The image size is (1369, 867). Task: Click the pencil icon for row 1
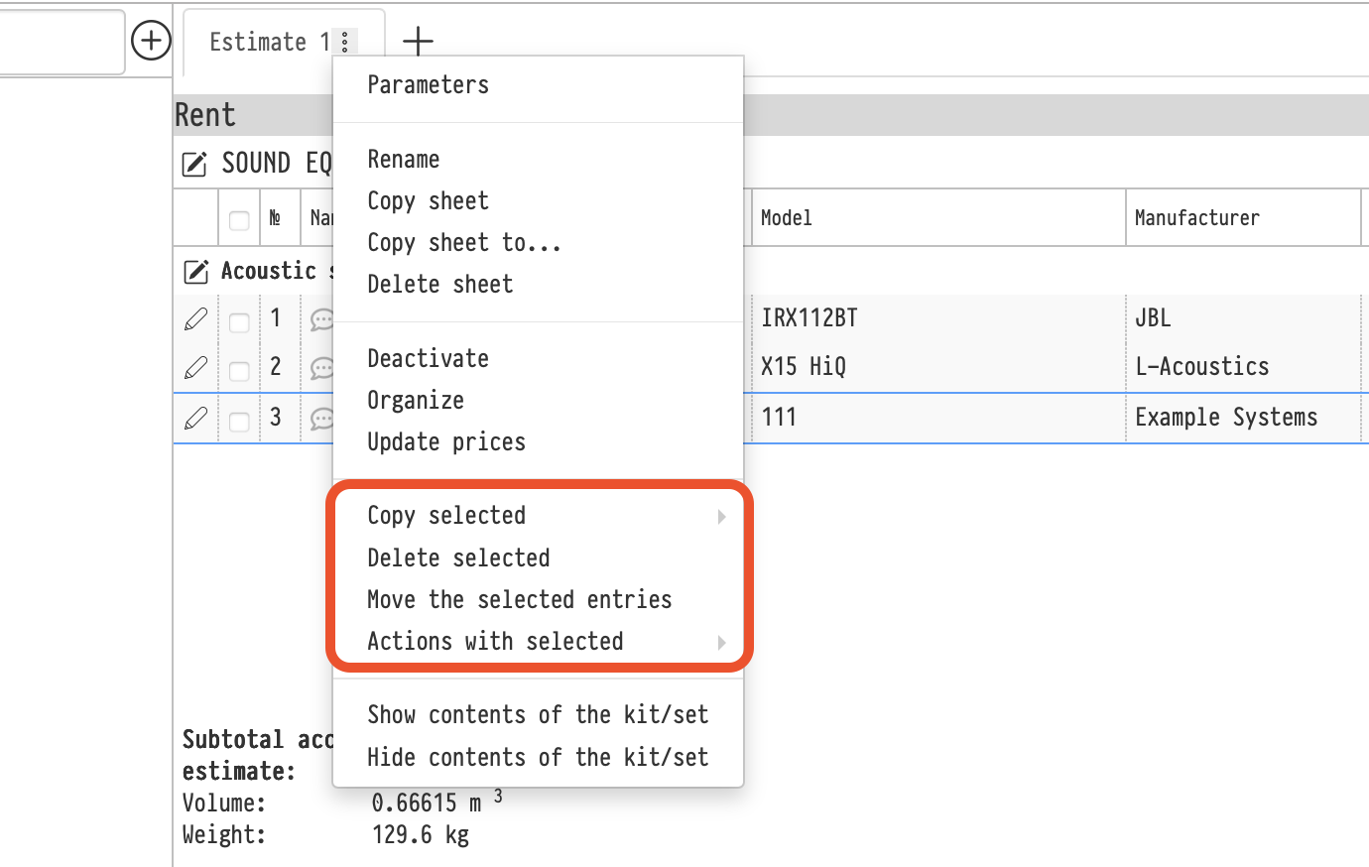[x=195, y=318]
